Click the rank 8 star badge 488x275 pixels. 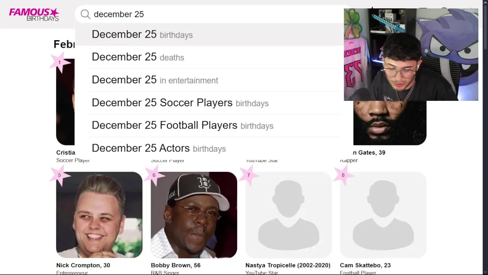click(x=343, y=175)
